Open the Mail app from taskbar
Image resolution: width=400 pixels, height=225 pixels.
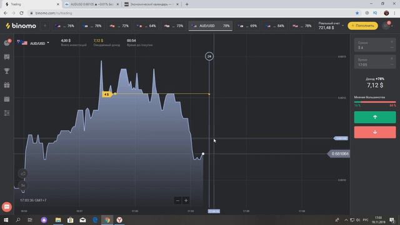[82, 220]
